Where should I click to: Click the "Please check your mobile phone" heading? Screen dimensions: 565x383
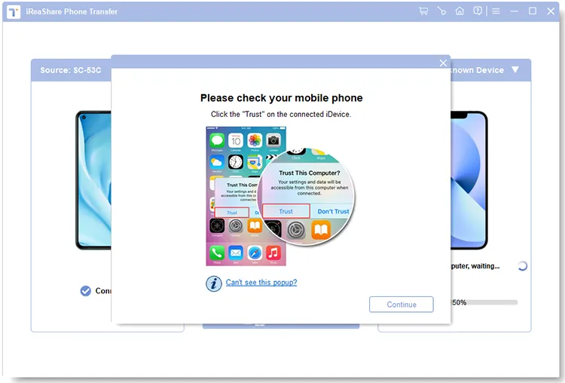coord(282,98)
